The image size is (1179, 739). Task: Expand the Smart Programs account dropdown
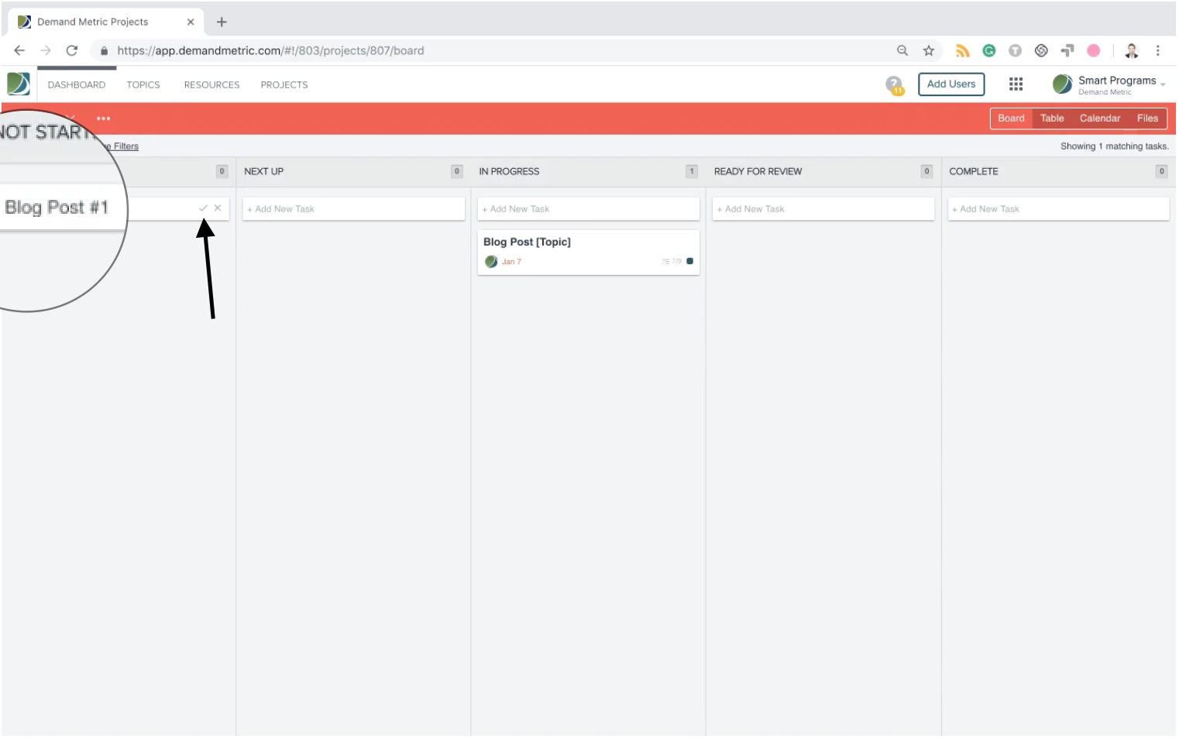pos(1163,84)
